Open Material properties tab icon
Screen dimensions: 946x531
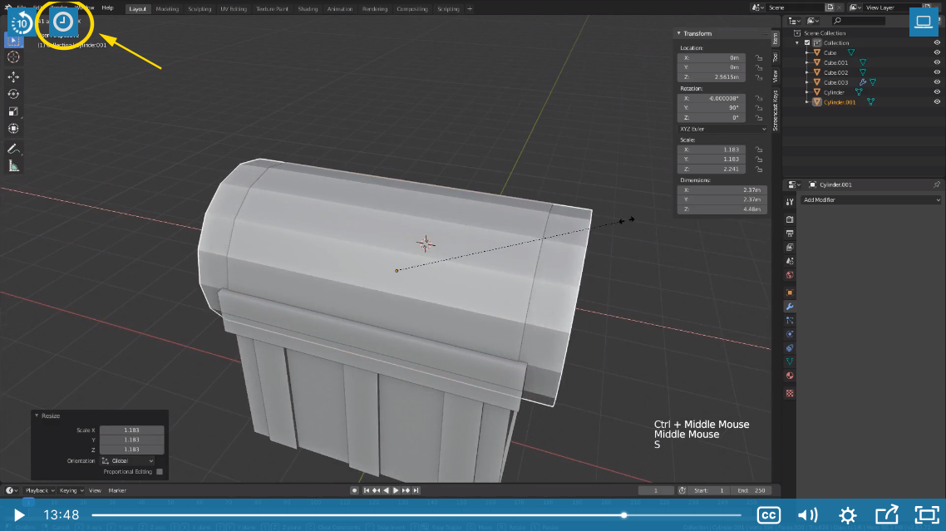[790, 376]
